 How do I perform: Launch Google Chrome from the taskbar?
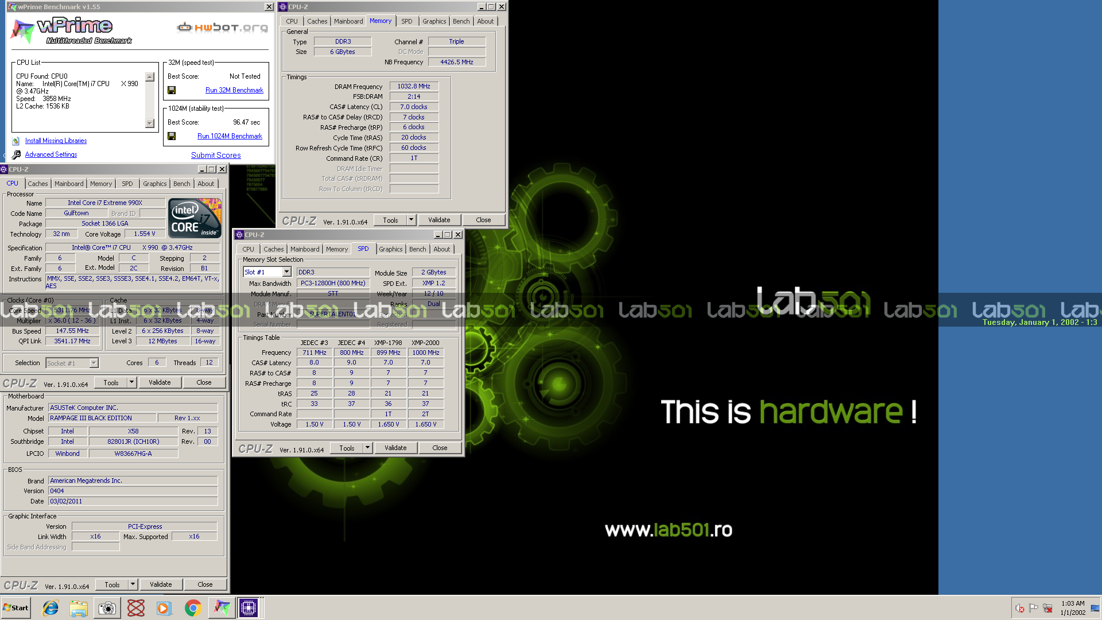click(193, 608)
